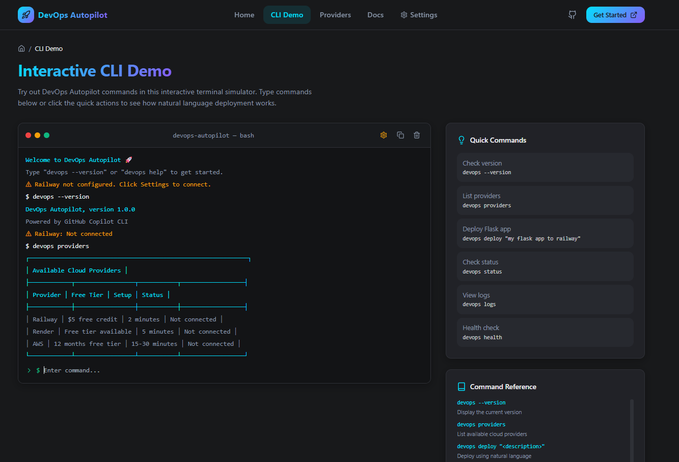679x462 pixels.
Task: Click 'devops --version' in Command Reference
Action: (x=481, y=402)
